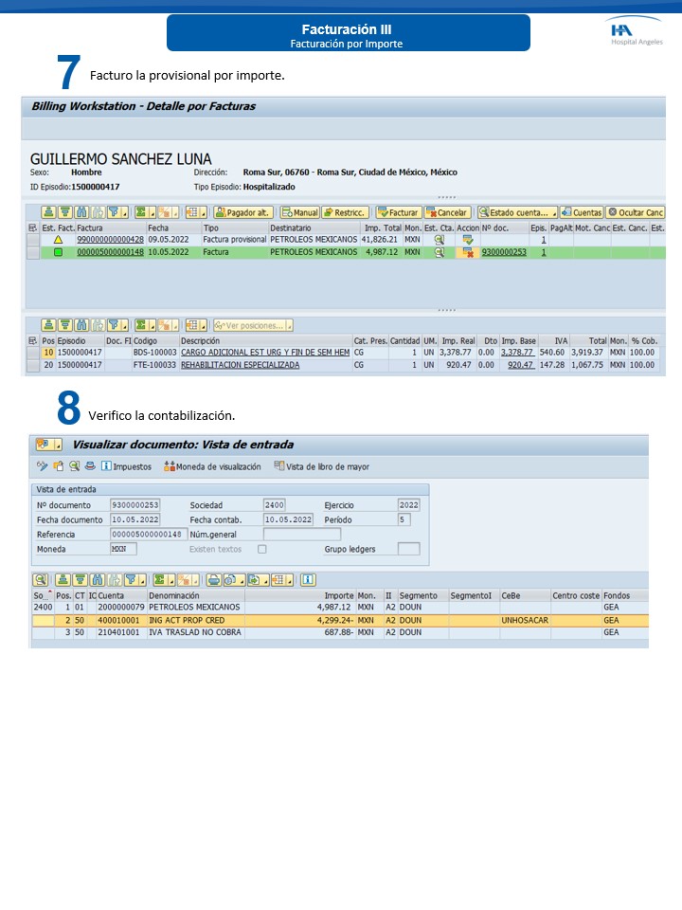The height and width of the screenshot is (910, 682).
Task: Click the Impuestos info button
Action: pos(126,466)
